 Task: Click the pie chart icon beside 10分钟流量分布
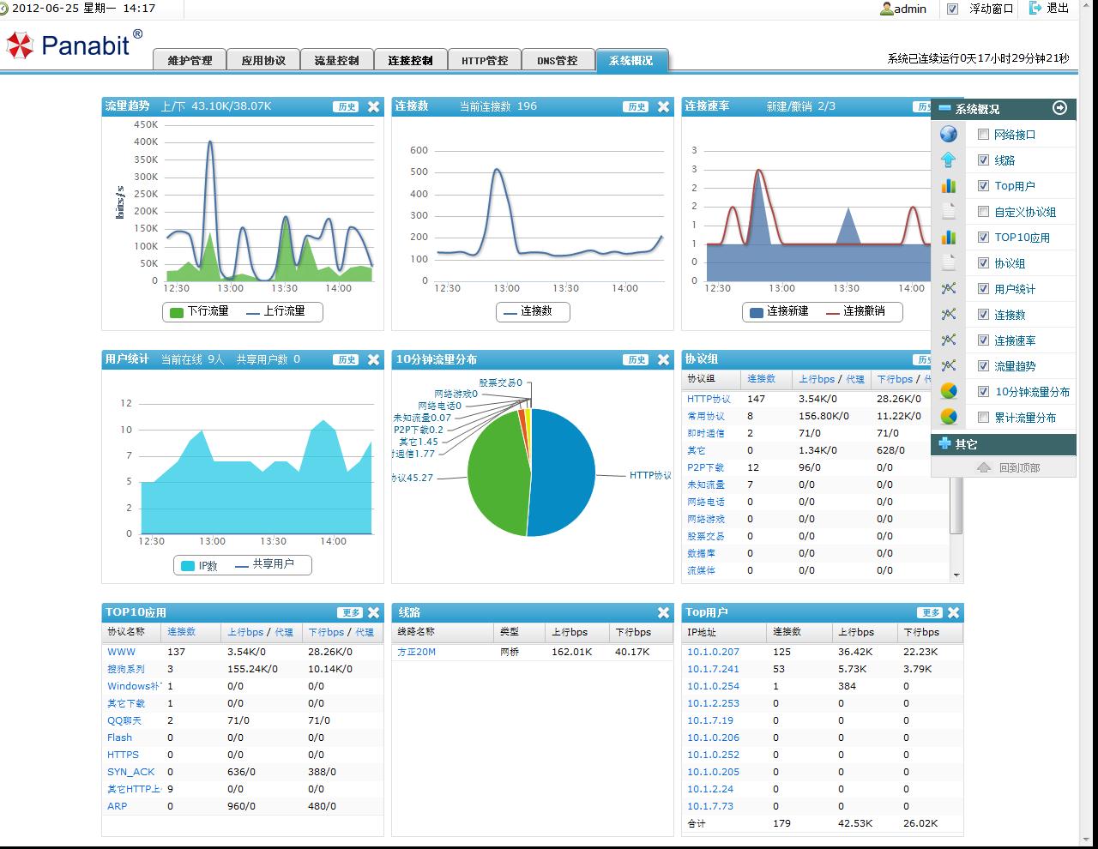tap(949, 391)
